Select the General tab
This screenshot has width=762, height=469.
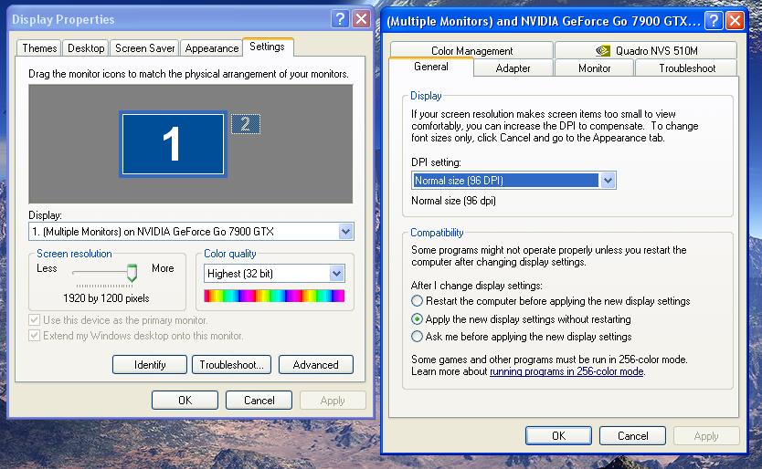point(431,67)
